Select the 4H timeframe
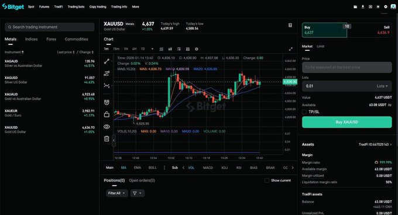Image resolution: width=398 pixels, height=215 pixels. coord(134,49)
